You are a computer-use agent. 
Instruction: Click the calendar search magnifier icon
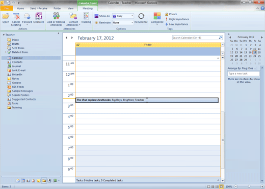pyautogui.click(x=220, y=38)
